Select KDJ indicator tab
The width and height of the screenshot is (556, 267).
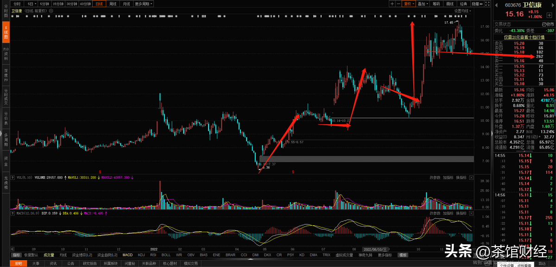[141, 255]
